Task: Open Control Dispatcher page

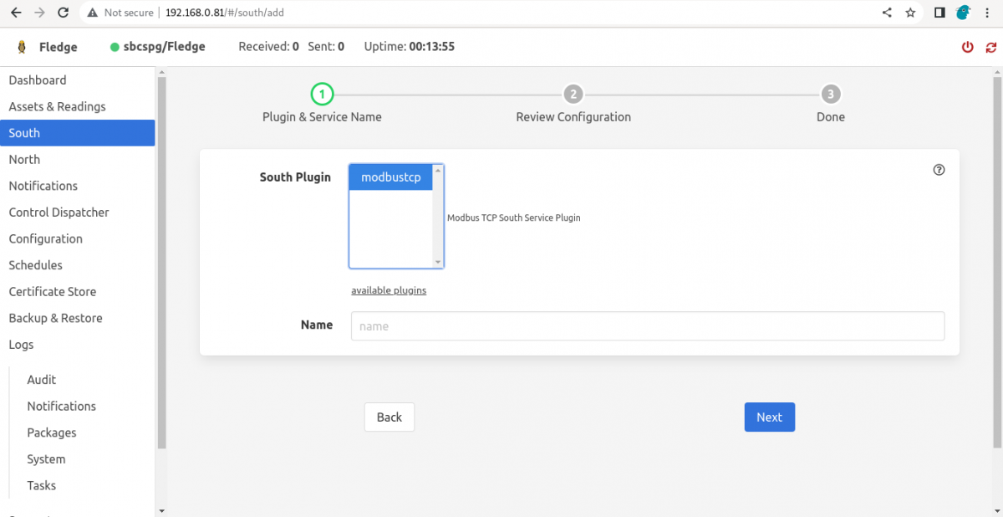Action: click(59, 212)
